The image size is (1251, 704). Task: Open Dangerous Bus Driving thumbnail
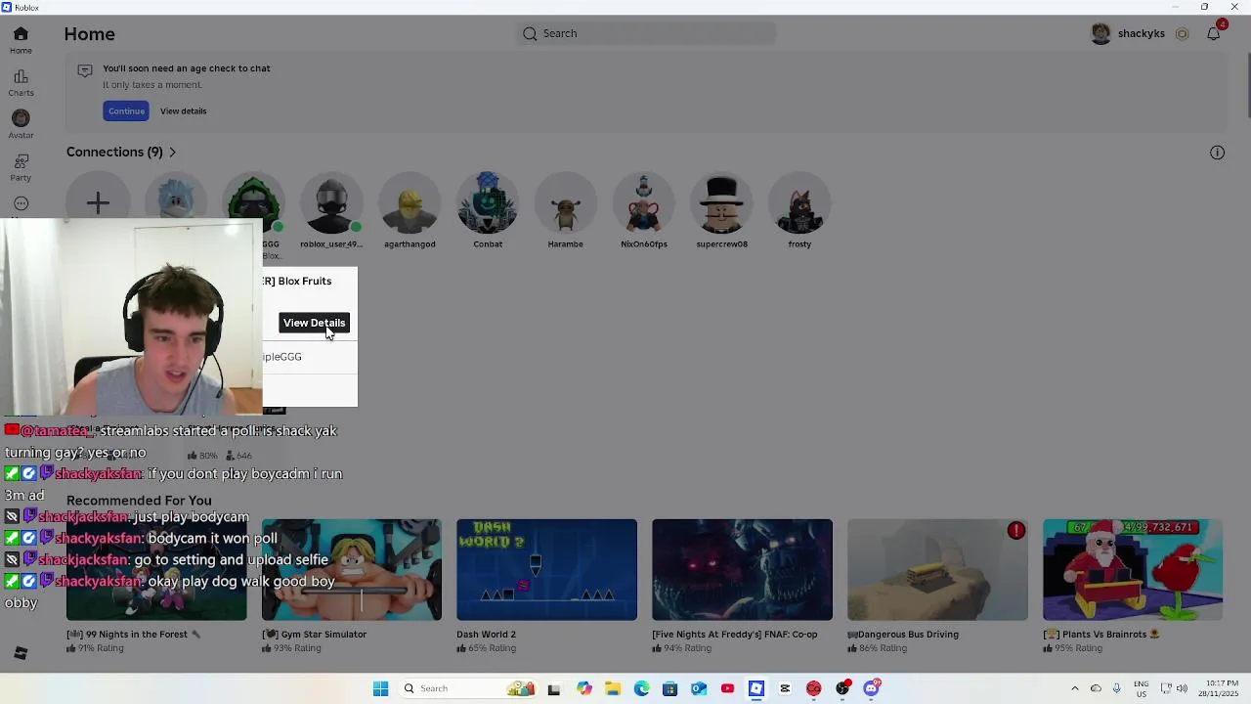pyautogui.click(x=937, y=570)
